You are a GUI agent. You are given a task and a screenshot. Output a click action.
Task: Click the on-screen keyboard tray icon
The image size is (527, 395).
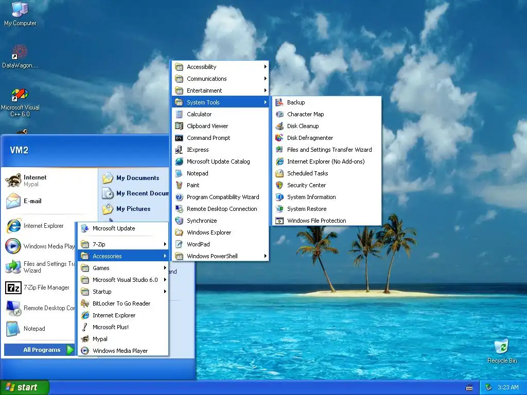coord(469,388)
